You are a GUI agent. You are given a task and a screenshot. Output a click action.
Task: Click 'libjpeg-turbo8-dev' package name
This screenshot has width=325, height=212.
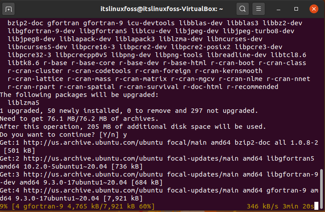pos(259,31)
